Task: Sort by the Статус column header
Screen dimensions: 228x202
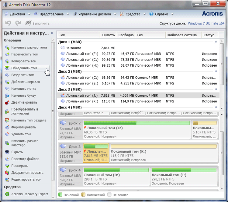Action: click(210, 35)
